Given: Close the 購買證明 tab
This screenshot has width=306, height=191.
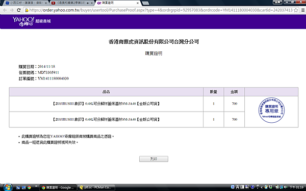Looking at the screenshot, I should pos(138,3).
